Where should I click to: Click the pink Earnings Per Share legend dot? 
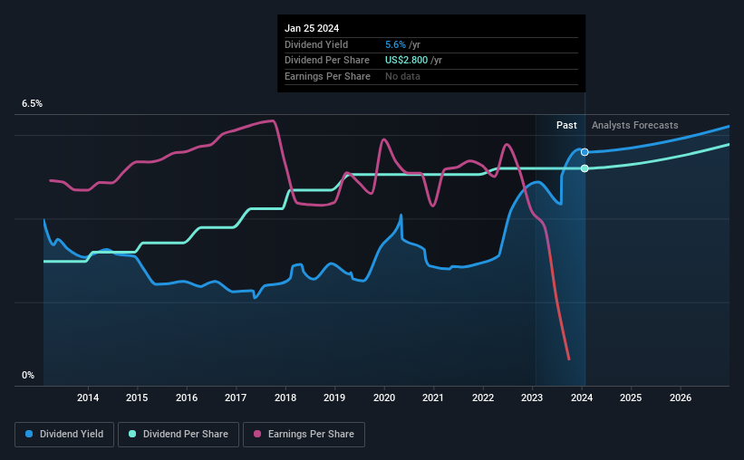(257, 434)
